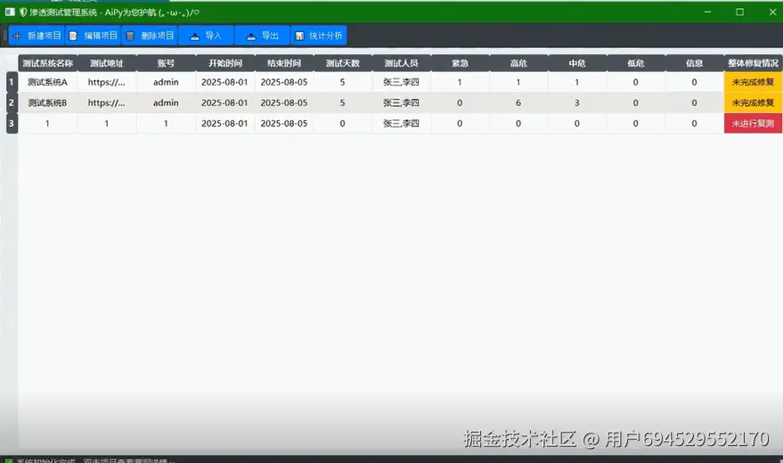Click the 测试人员 column header
Screen dimensions: 783x463
pyautogui.click(x=401, y=63)
